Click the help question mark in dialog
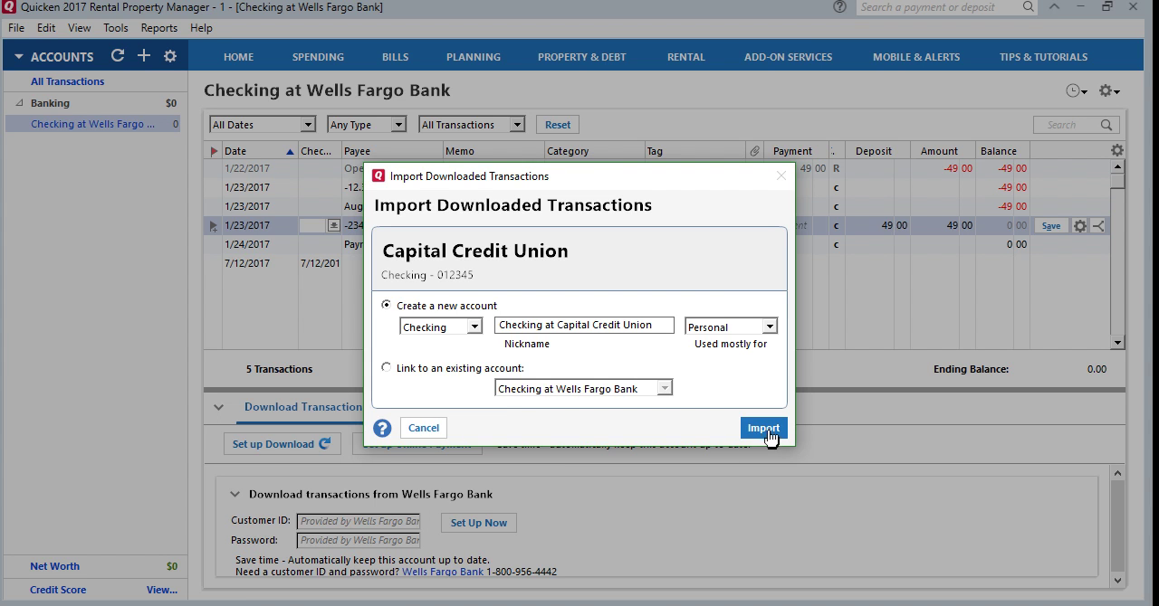 pyautogui.click(x=382, y=428)
